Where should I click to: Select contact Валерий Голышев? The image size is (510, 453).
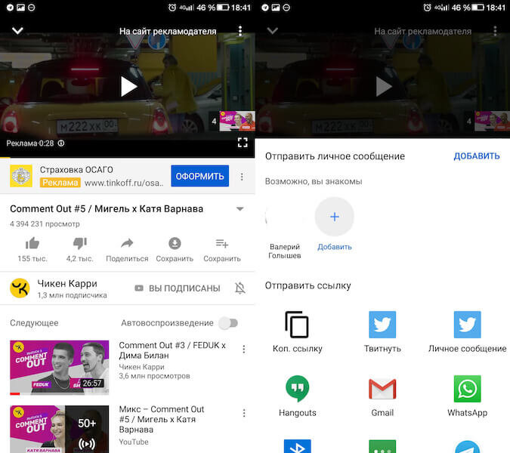click(x=285, y=229)
